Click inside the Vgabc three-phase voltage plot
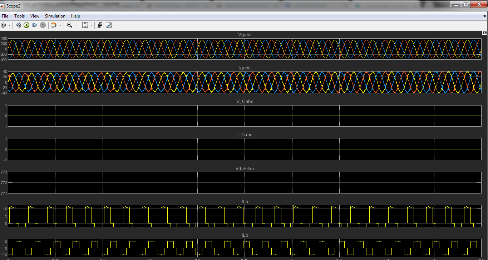 pos(245,49)
